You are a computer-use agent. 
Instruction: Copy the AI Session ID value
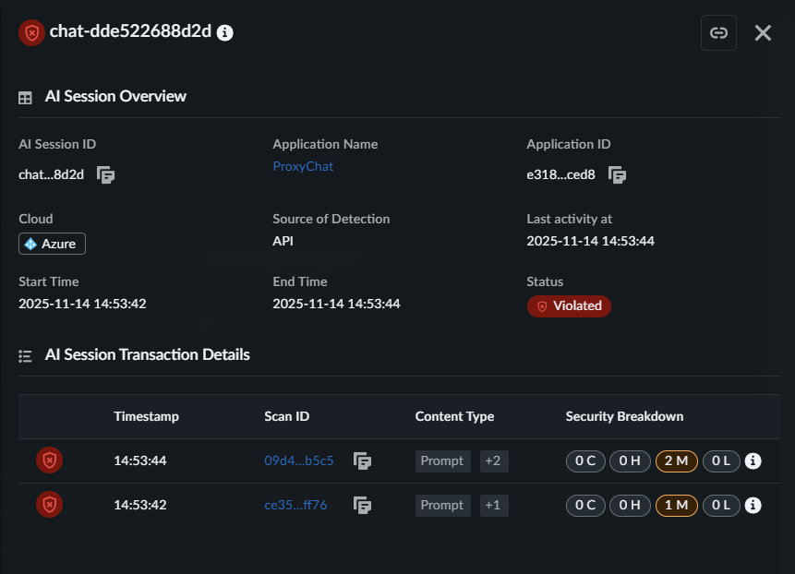tap(106, 174)
